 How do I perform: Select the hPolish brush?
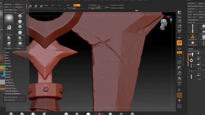[20, 39]
